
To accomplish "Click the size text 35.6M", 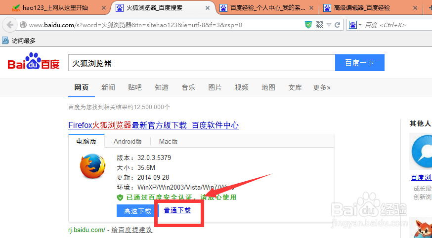I will 146,167.
